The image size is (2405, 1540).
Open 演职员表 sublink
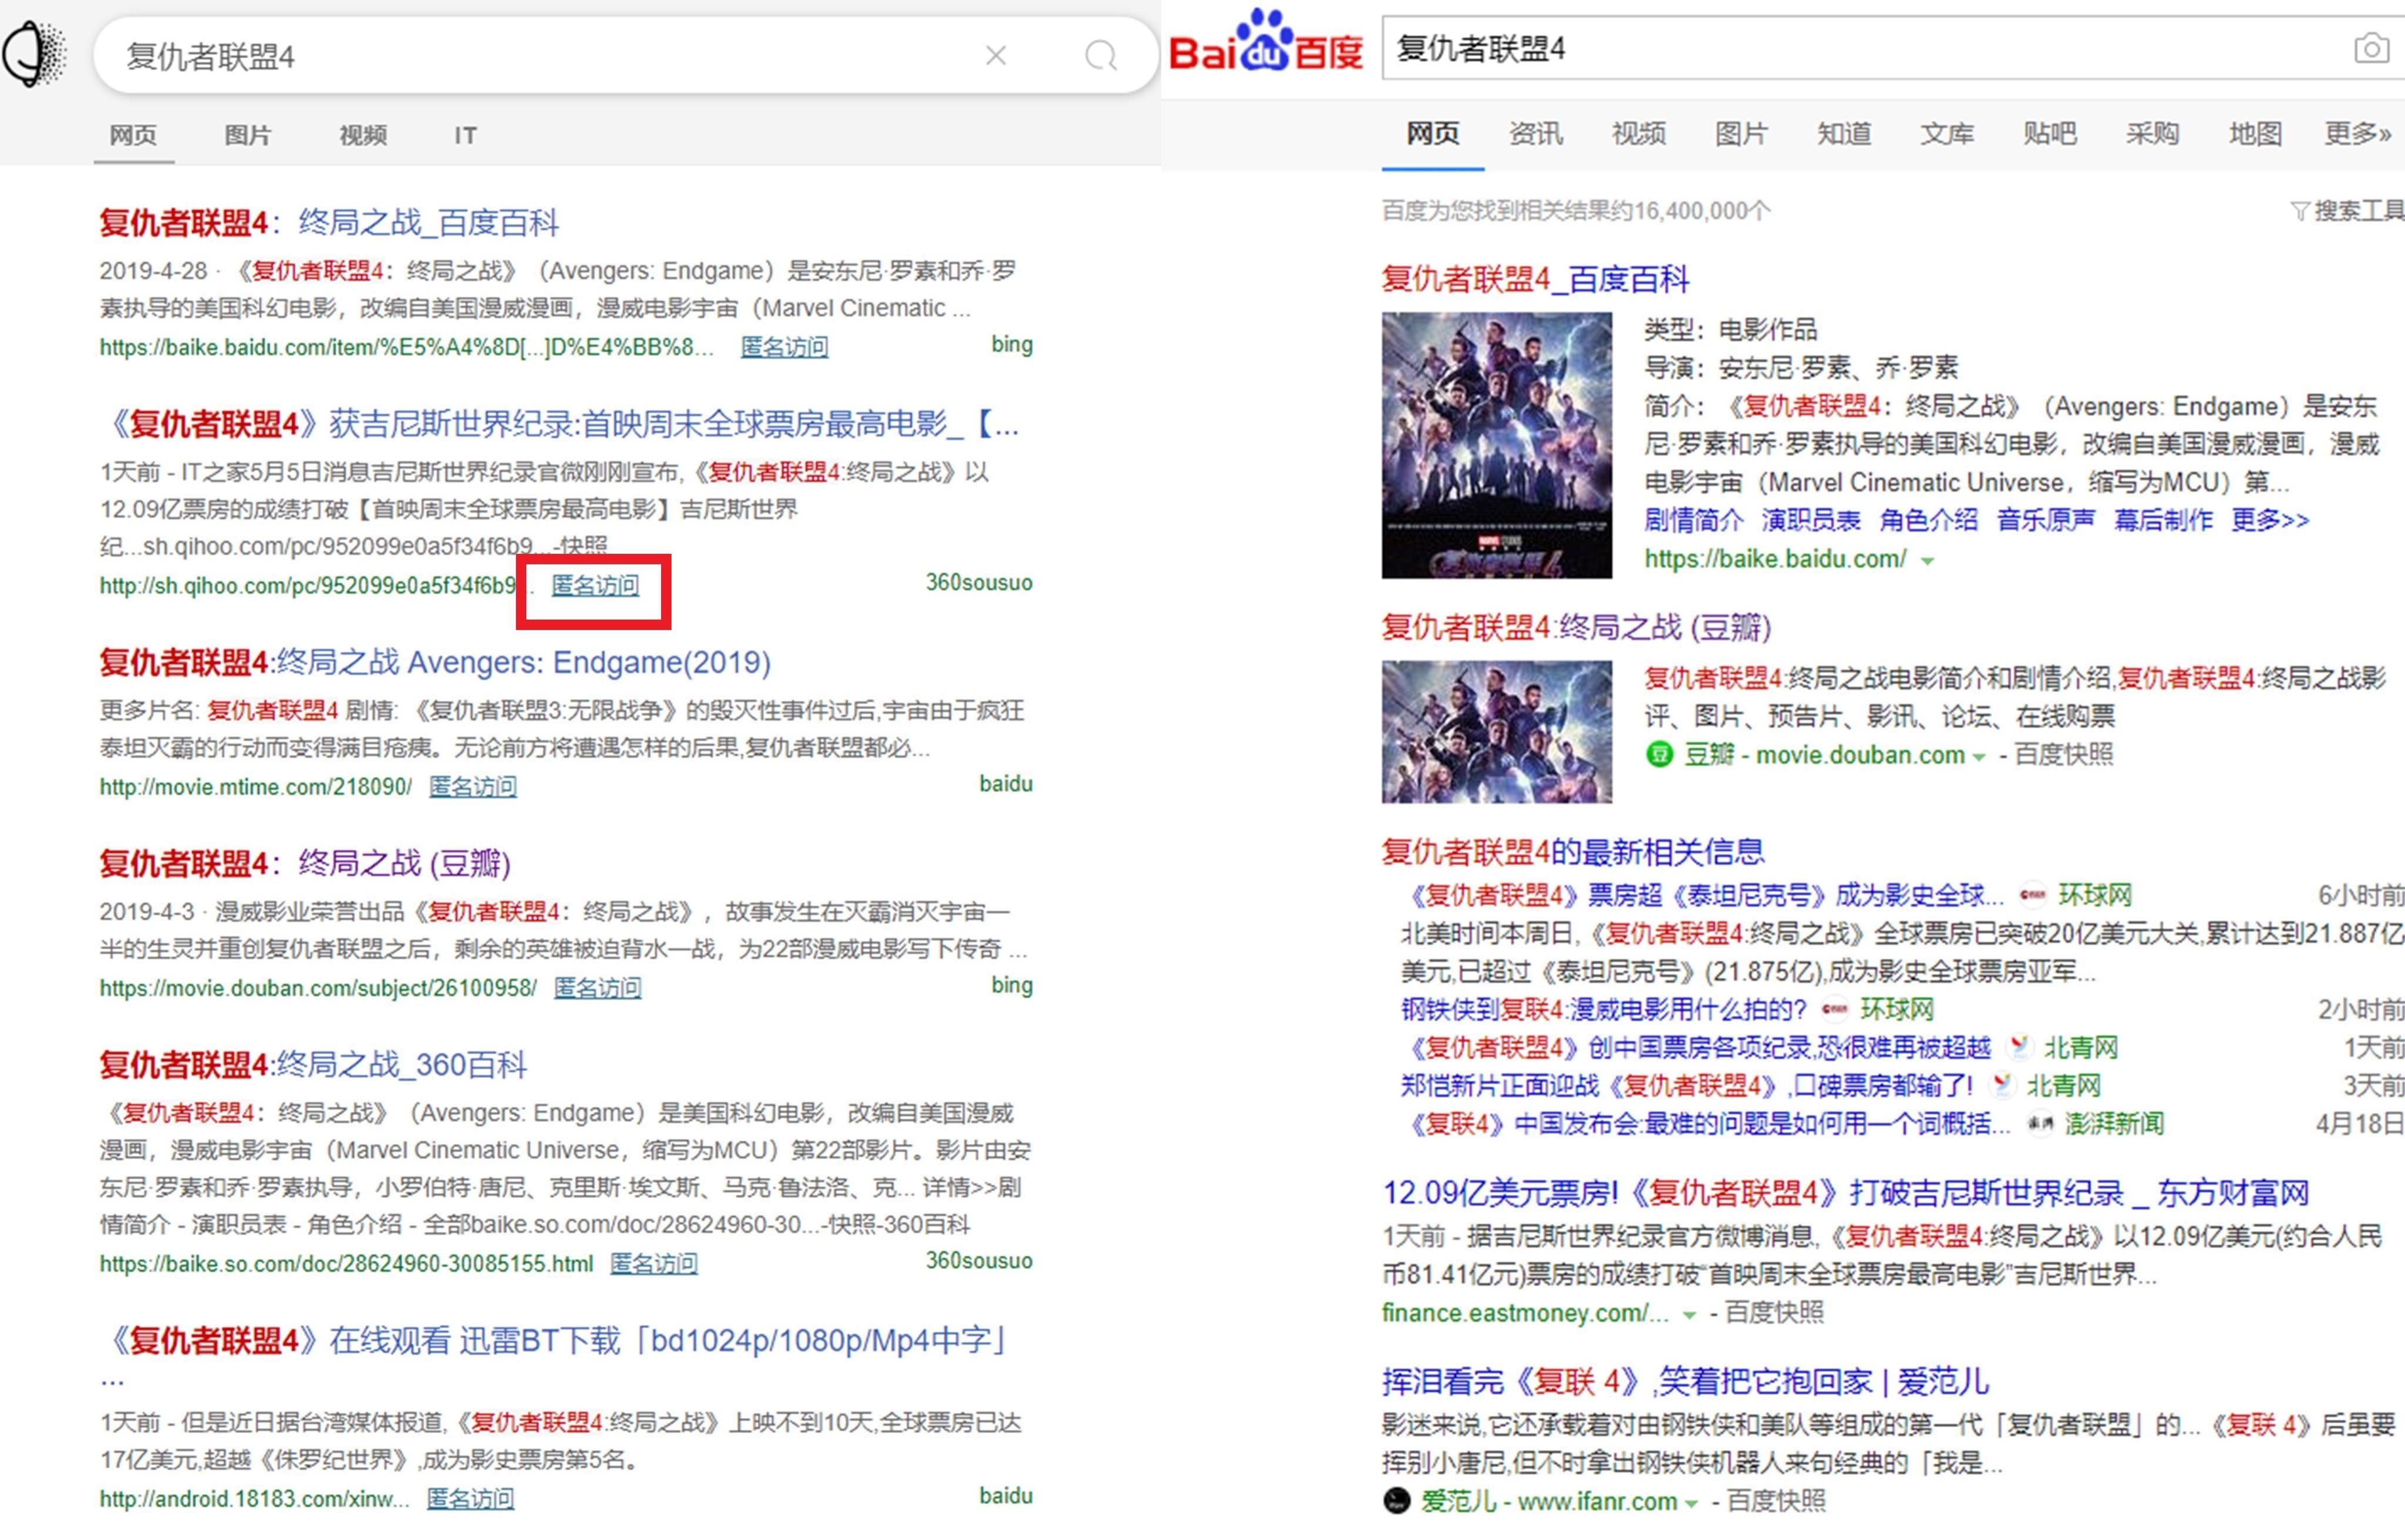1811,521
